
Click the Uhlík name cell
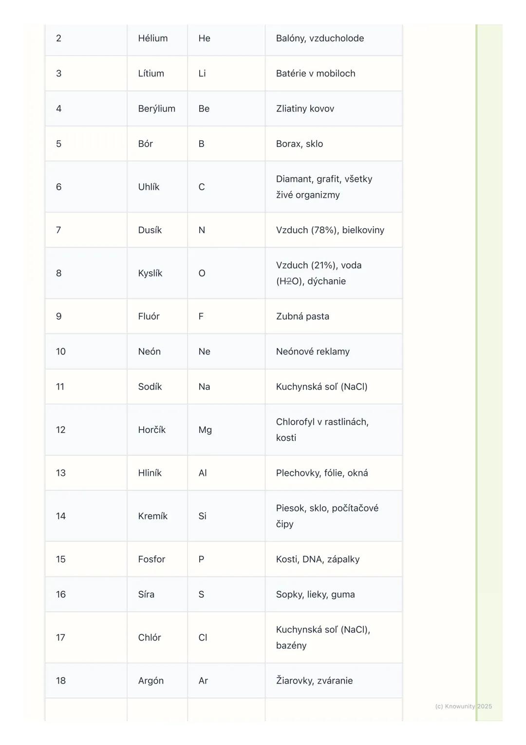tap(149, 187)
